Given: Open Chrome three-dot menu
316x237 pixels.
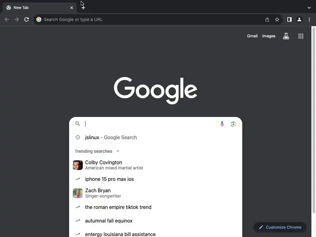Looking at the screenshot, I should (309, 19).
